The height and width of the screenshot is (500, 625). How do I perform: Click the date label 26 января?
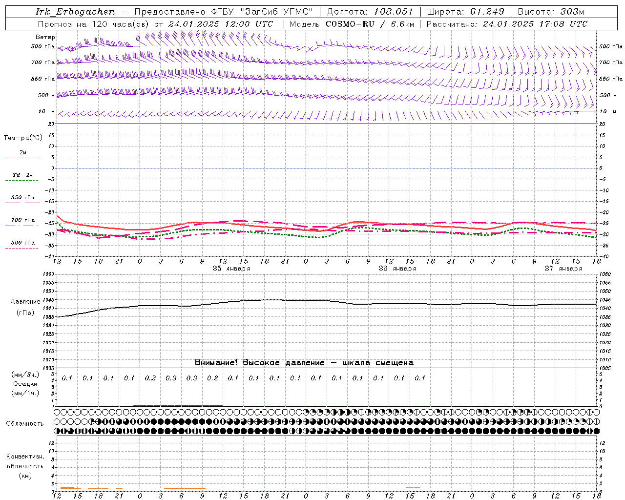[x=397, y=269]
